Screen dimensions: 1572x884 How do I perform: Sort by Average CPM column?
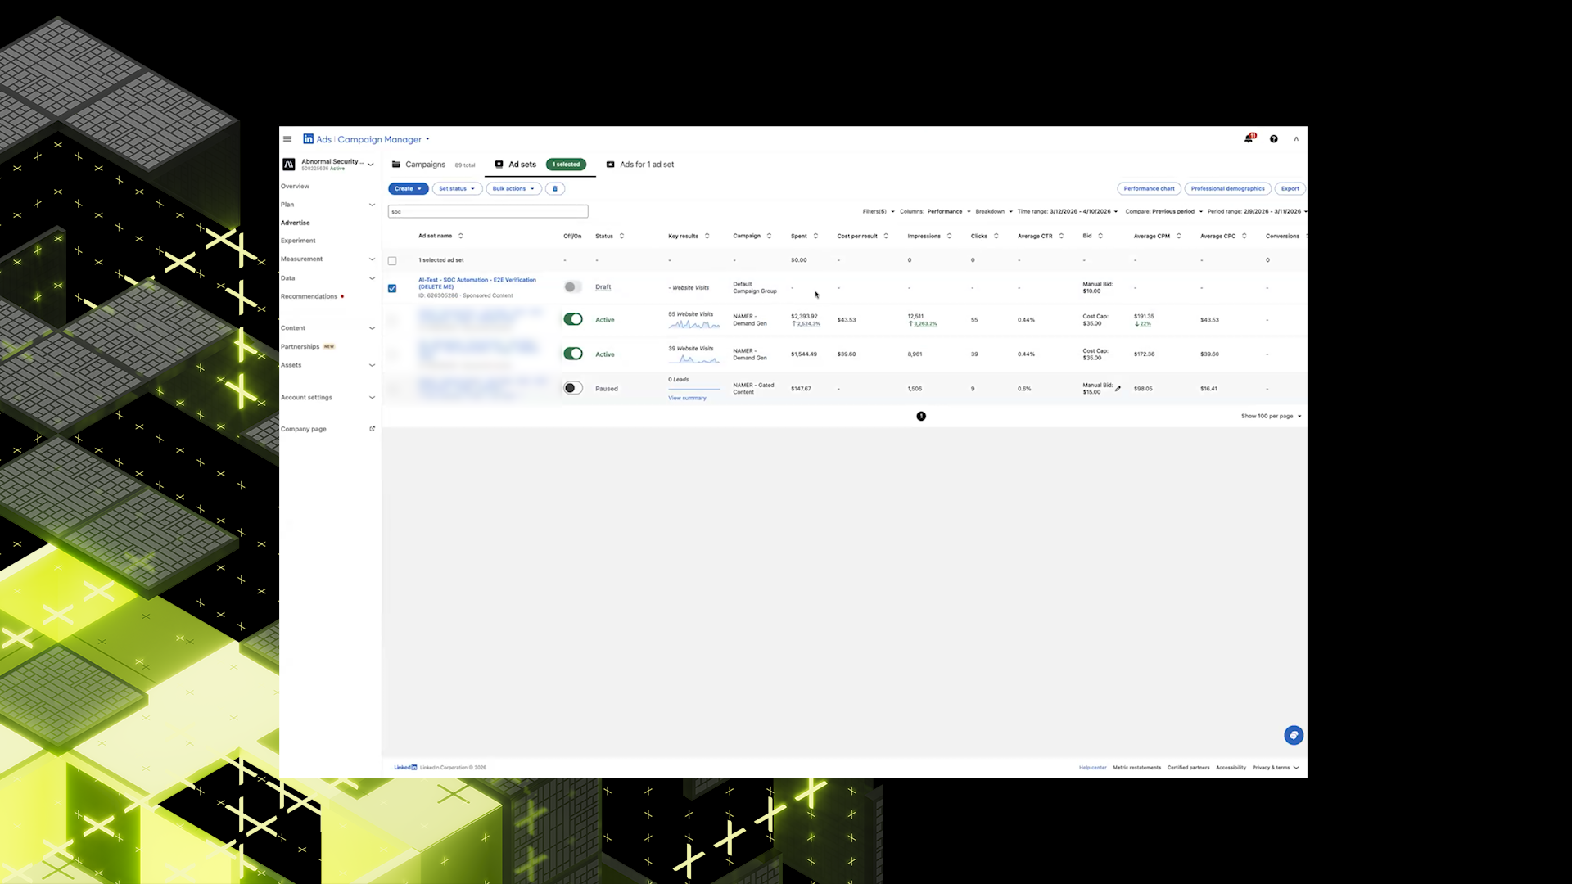1179,237
